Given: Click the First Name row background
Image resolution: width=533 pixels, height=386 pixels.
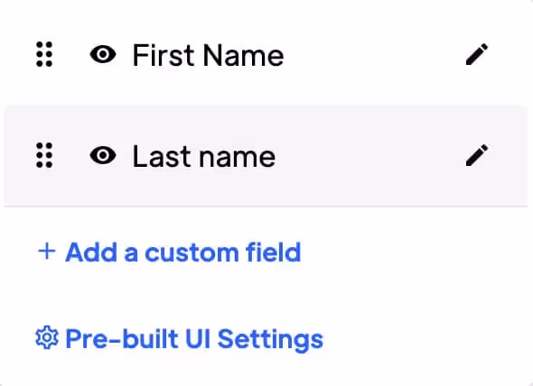Looking at the screenshot, I should 266,54.
